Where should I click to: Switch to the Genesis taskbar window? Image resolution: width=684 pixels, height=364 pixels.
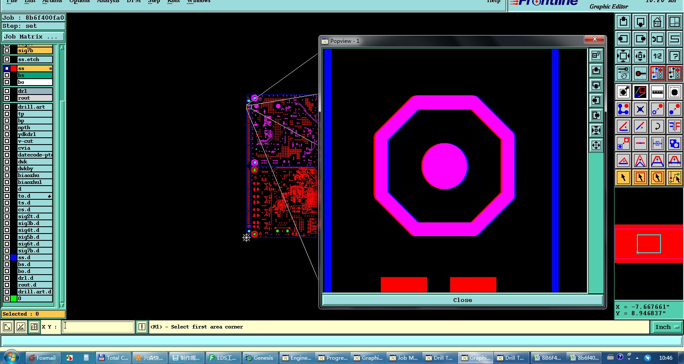coord(259,358)
